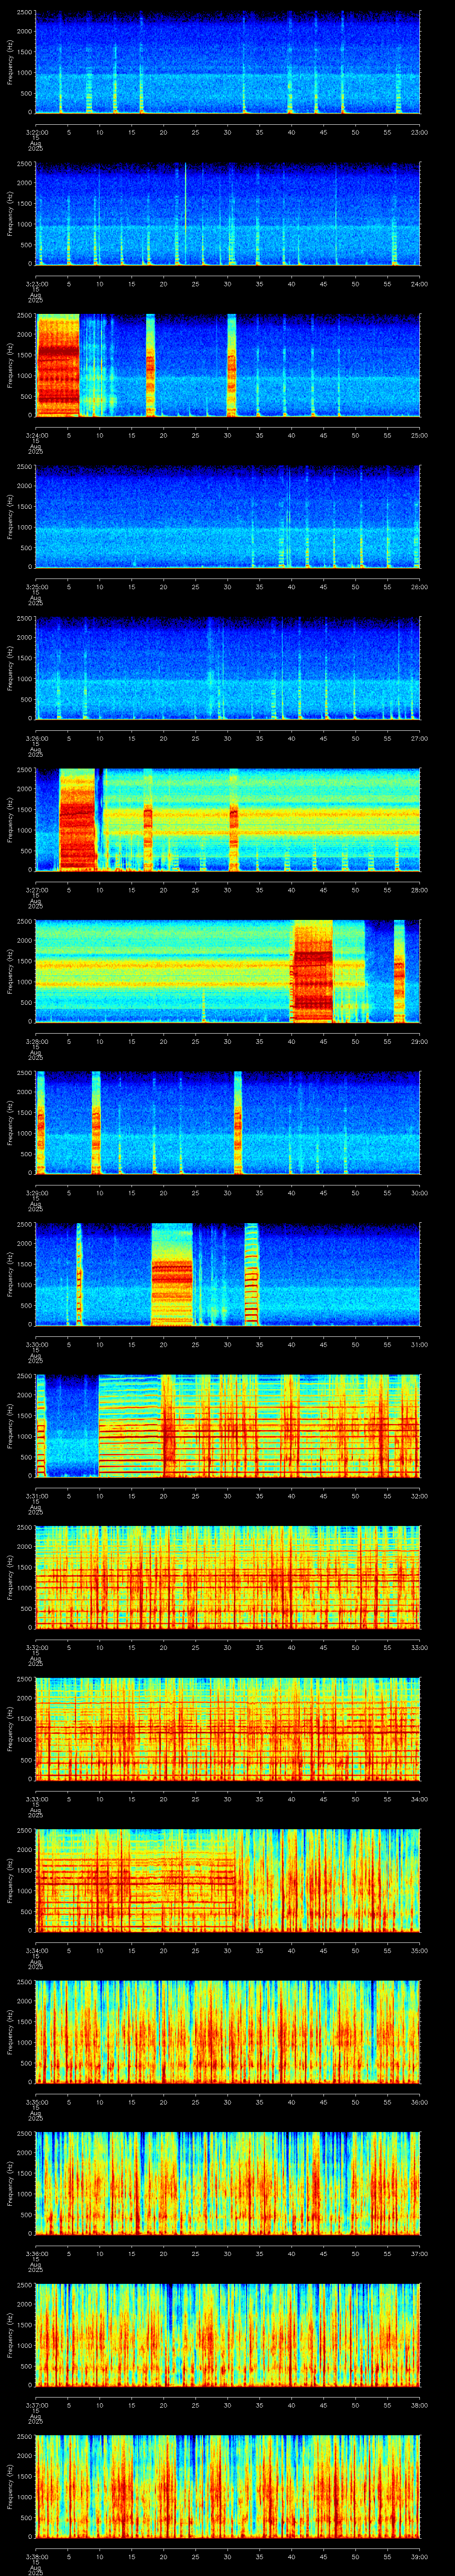This screenshot has width=455, height=2576.
Task: Select the spectrogram panel starting at 3:31:00
Action: [228, 1427]
